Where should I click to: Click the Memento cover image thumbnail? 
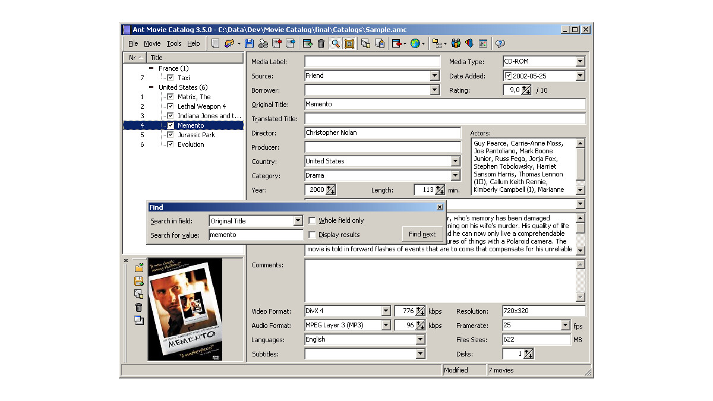click(x=185, y=309)
